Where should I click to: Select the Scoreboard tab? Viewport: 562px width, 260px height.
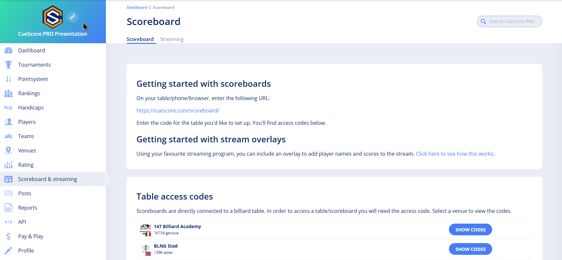(140, 39)
